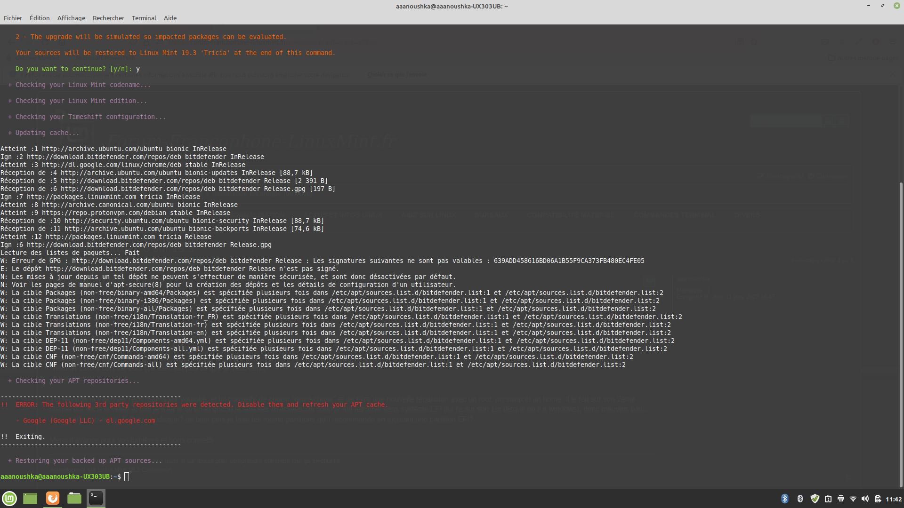The width and height of the screenshot is (904, 508).
Task: Click the Show Desktop panel icon
Action: point(30,499)
